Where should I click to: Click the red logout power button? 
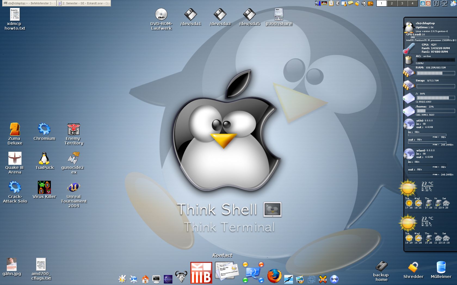pos(428,3)
